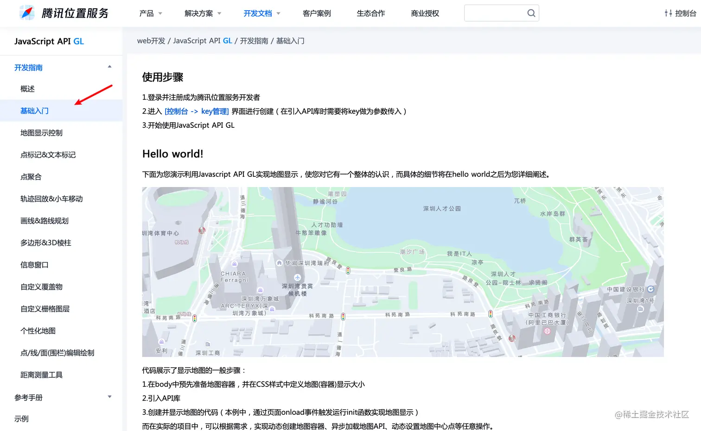The height and width of the screenshot is (431, 701).
Task: Click JavaScript API GL in the breadcrumb
Action: click(x=203, y=41)
